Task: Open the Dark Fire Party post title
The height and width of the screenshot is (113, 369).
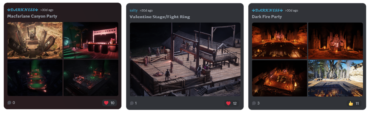Action: pyautogui.click(x=267, y=17)
